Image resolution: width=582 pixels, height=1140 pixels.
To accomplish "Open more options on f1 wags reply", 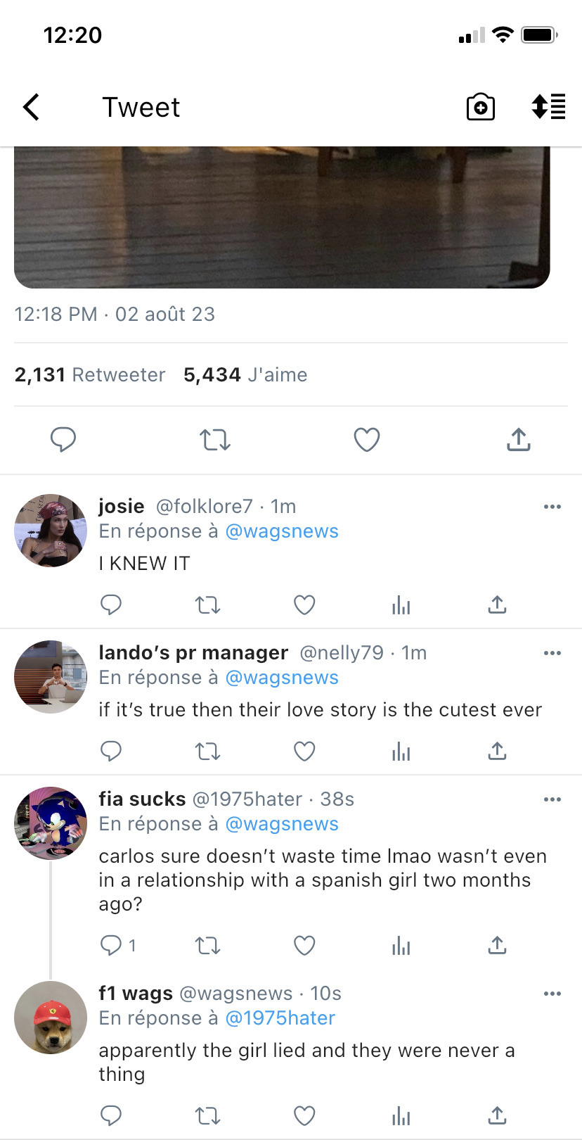I will pos(552,994).
